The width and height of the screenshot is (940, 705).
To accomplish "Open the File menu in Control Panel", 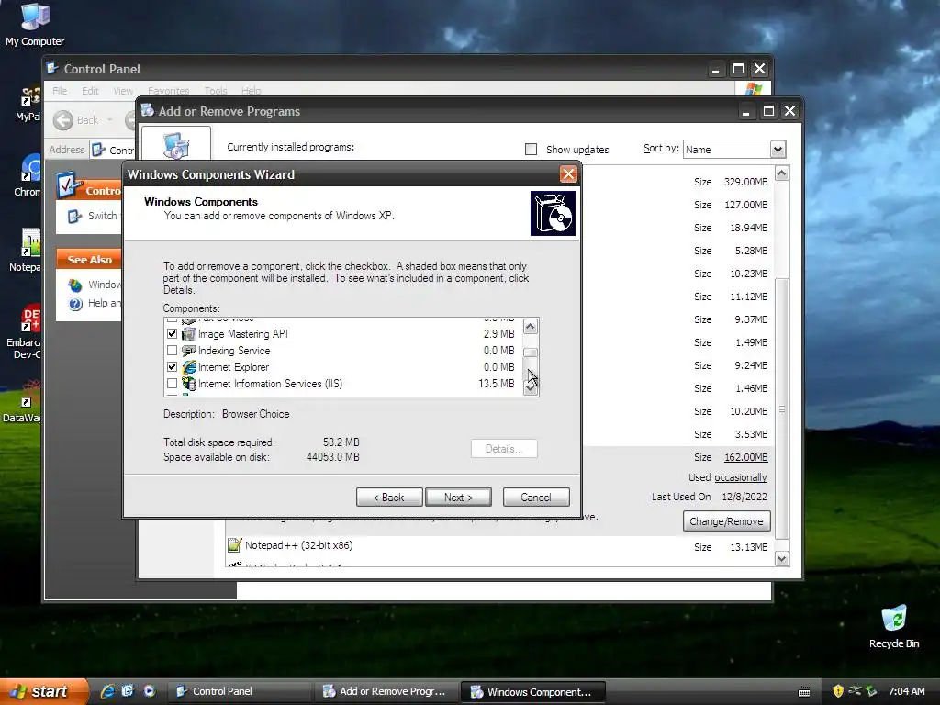I will (x=60, y=91).
